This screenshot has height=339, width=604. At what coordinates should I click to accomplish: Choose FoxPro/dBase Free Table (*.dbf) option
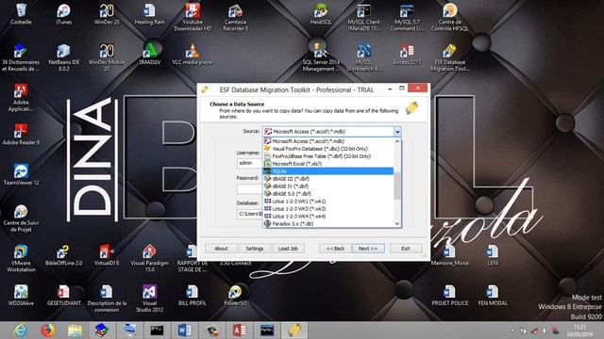pos(328,156)
